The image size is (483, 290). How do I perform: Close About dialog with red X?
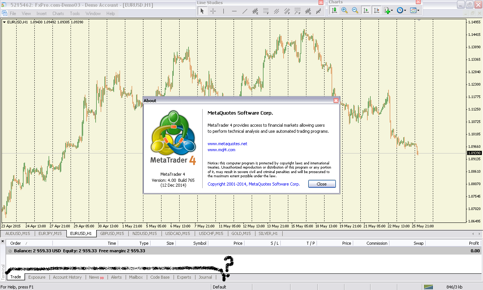click(336, 101)
